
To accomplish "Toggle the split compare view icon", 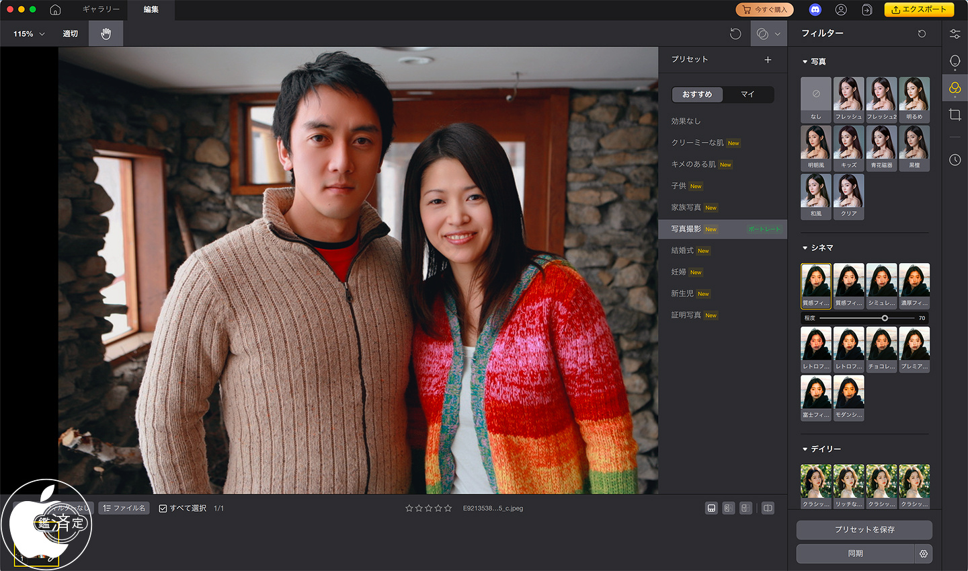I will [768, 508].
